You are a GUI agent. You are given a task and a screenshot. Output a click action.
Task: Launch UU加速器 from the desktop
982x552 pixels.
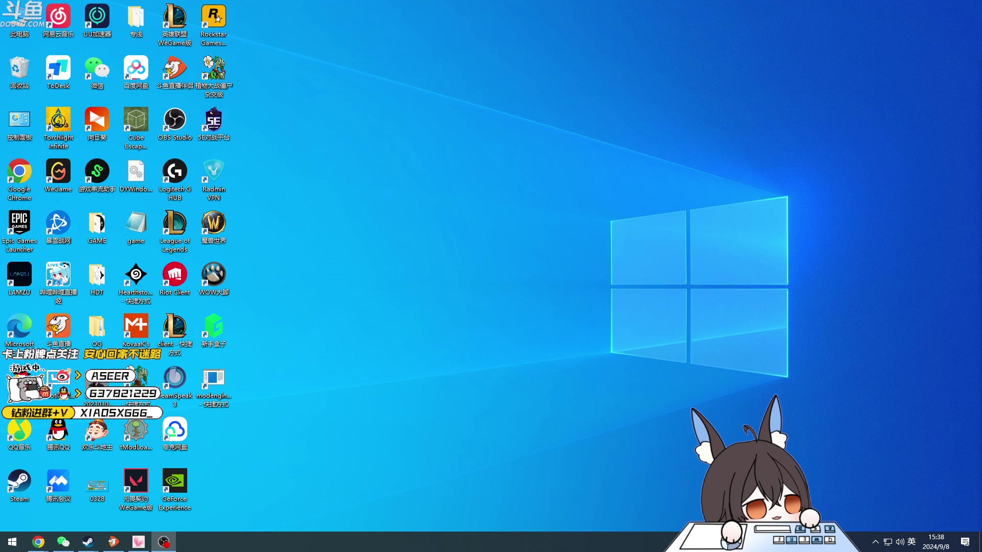(x=97, y=20)
